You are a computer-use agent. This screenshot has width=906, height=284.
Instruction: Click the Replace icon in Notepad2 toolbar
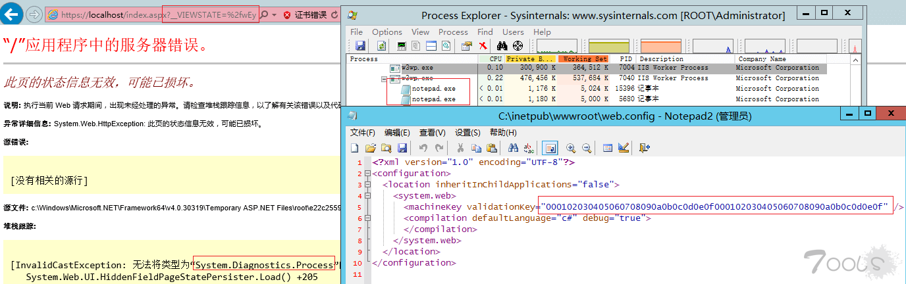point(529,148)
